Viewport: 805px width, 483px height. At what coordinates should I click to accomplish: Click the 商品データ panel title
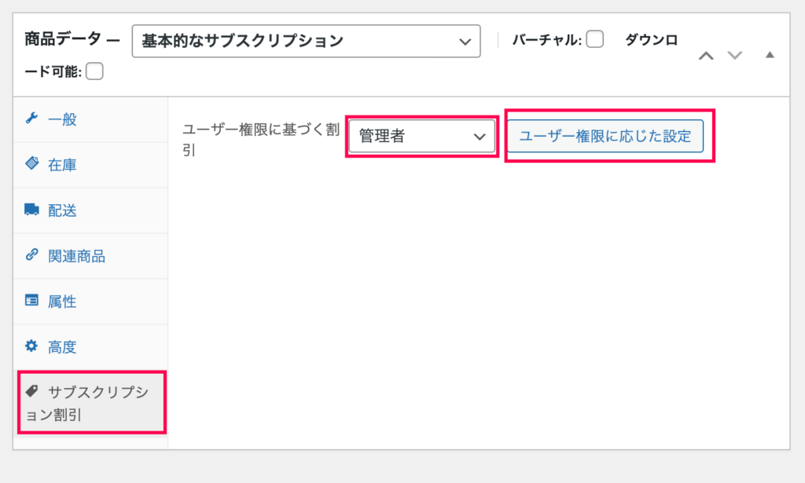pyautogui.click(x=63, y=39)
